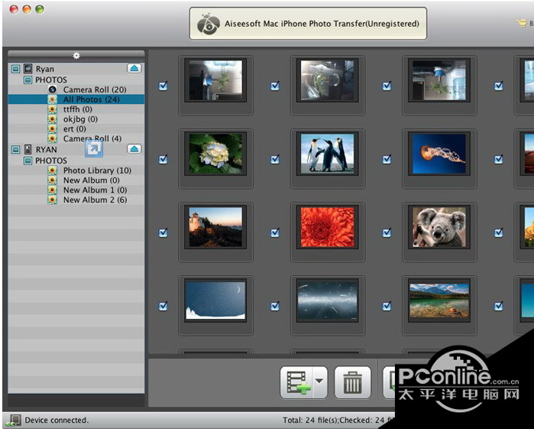This screenshot has height=429, width=534.
Task: Uncheck the hydrangea photo checkbox
Action: tap(163, 159)
